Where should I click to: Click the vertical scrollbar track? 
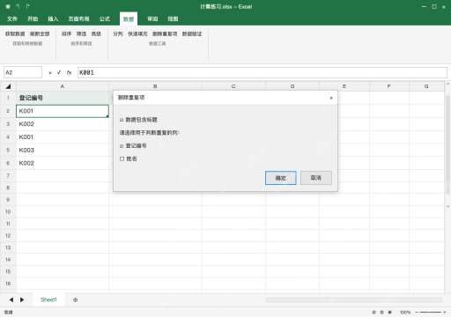(447, 145)
